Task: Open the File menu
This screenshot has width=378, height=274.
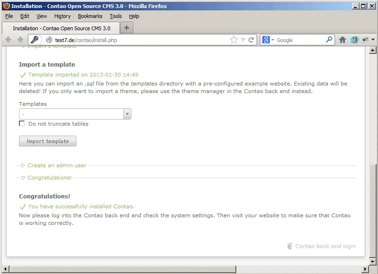Action: [x=9, y=16]
